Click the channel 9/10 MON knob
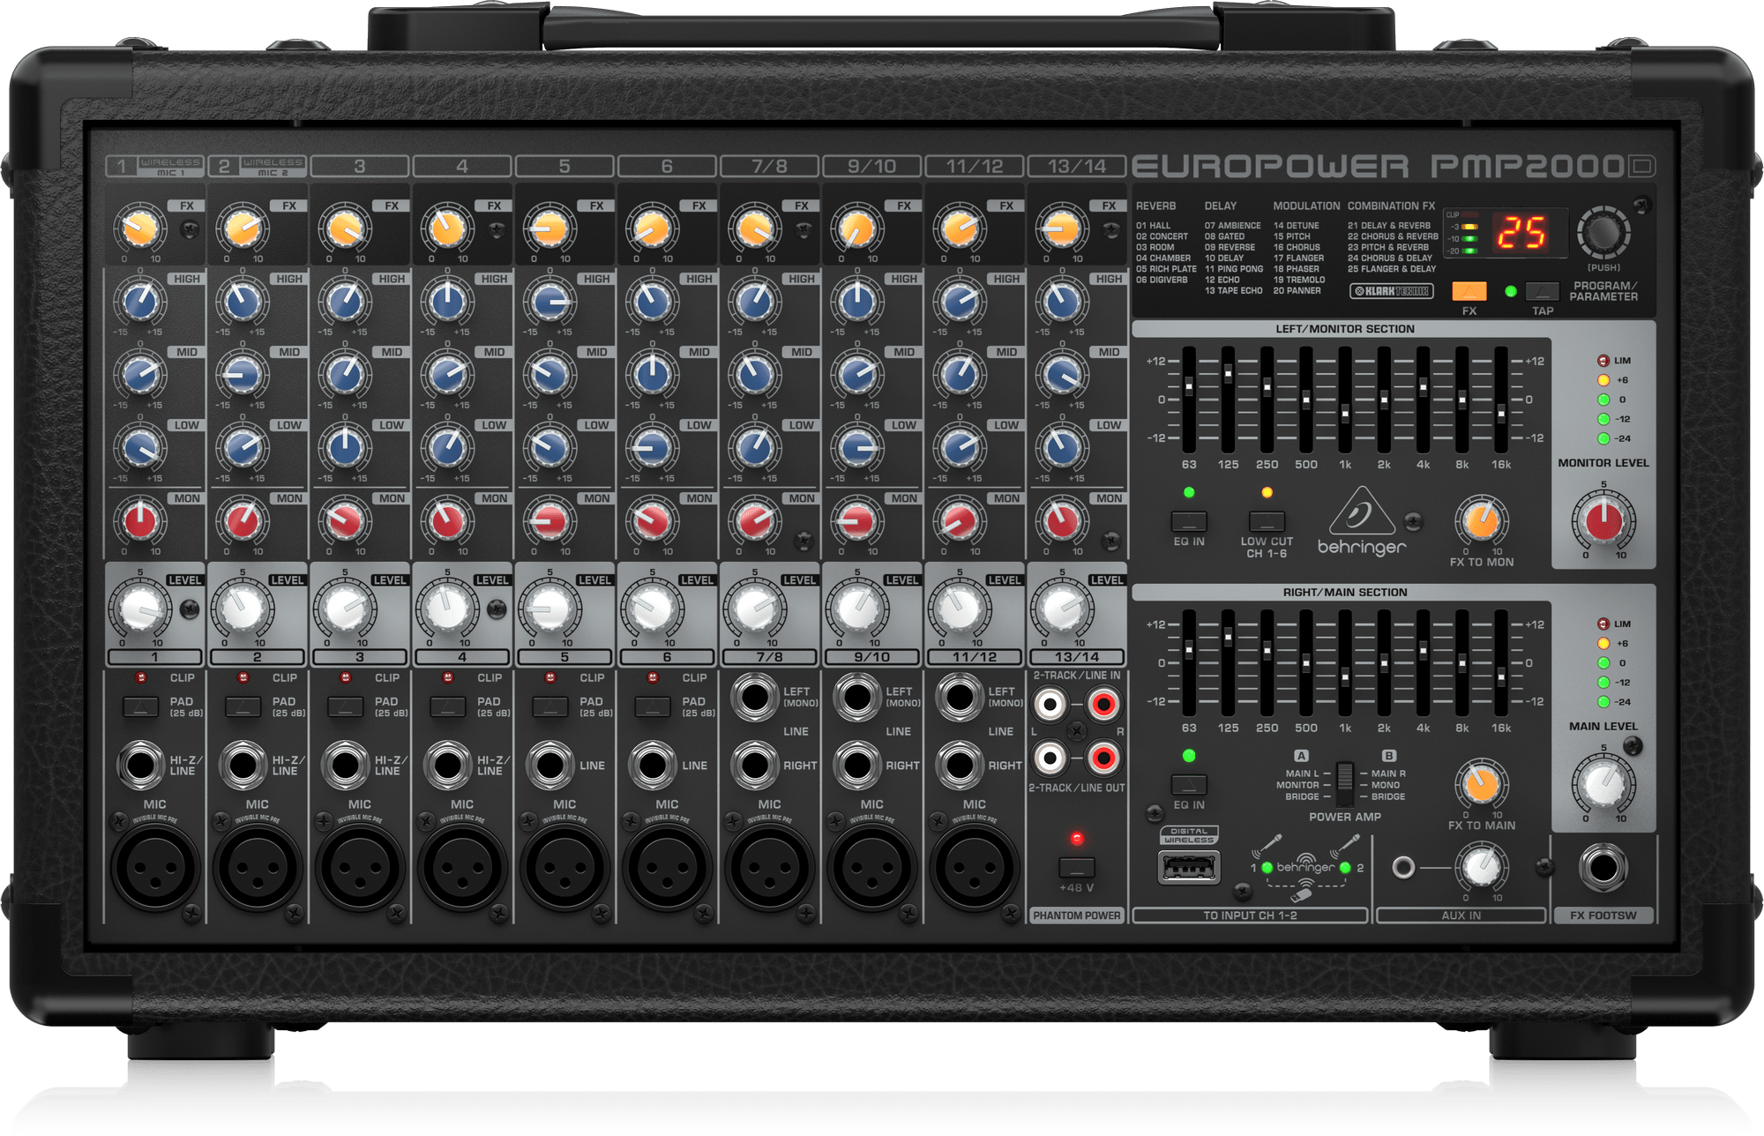 coord(857,522)
